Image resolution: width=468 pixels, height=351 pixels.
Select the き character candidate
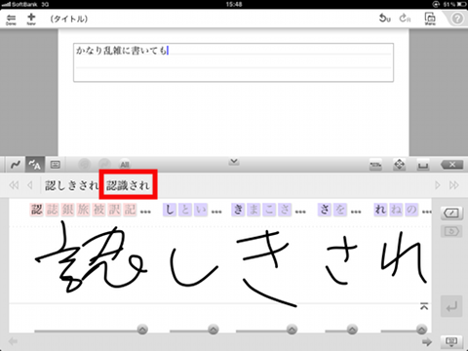[x=238, y=210]
